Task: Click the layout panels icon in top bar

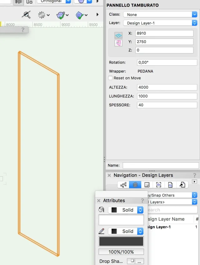Action: [x=29, y=2]
